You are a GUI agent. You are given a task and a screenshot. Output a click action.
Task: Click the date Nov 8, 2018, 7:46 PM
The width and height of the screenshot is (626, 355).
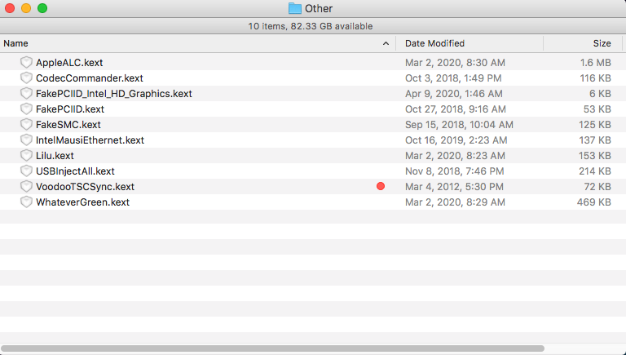[454, 171]
